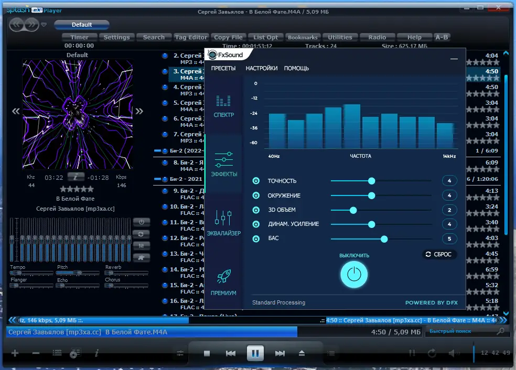Open the playlist list icon

(57, 353)
